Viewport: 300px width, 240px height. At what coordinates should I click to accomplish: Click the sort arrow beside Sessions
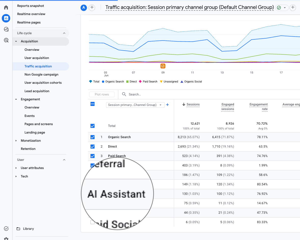(x=184, y=104)
